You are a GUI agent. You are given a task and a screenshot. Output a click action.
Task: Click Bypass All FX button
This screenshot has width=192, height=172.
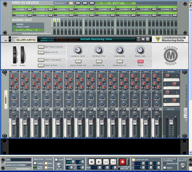pyautogui.click(x=41, y=52)
